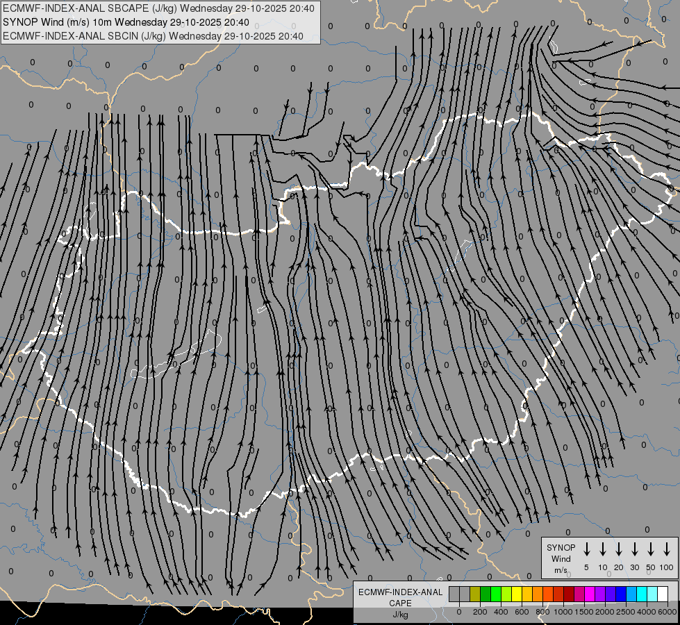Pick the gold swatch after the 600 tick
This screenshot has height=625, width=680.
click(x=527, y=594)
